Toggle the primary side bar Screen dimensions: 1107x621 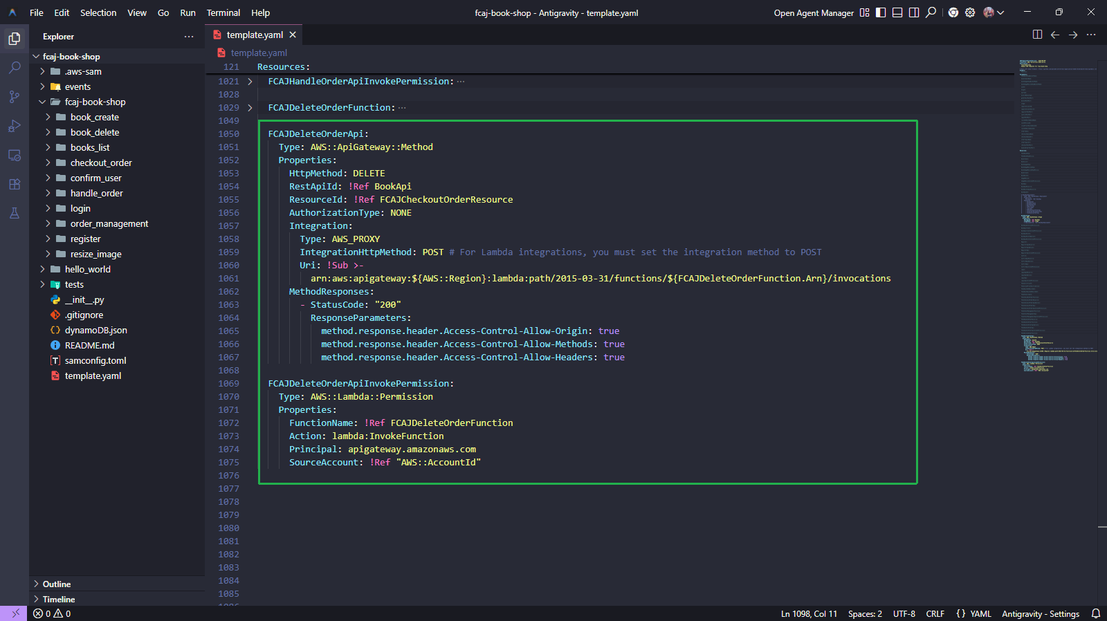pyautogui.click(x=881, y=12)
